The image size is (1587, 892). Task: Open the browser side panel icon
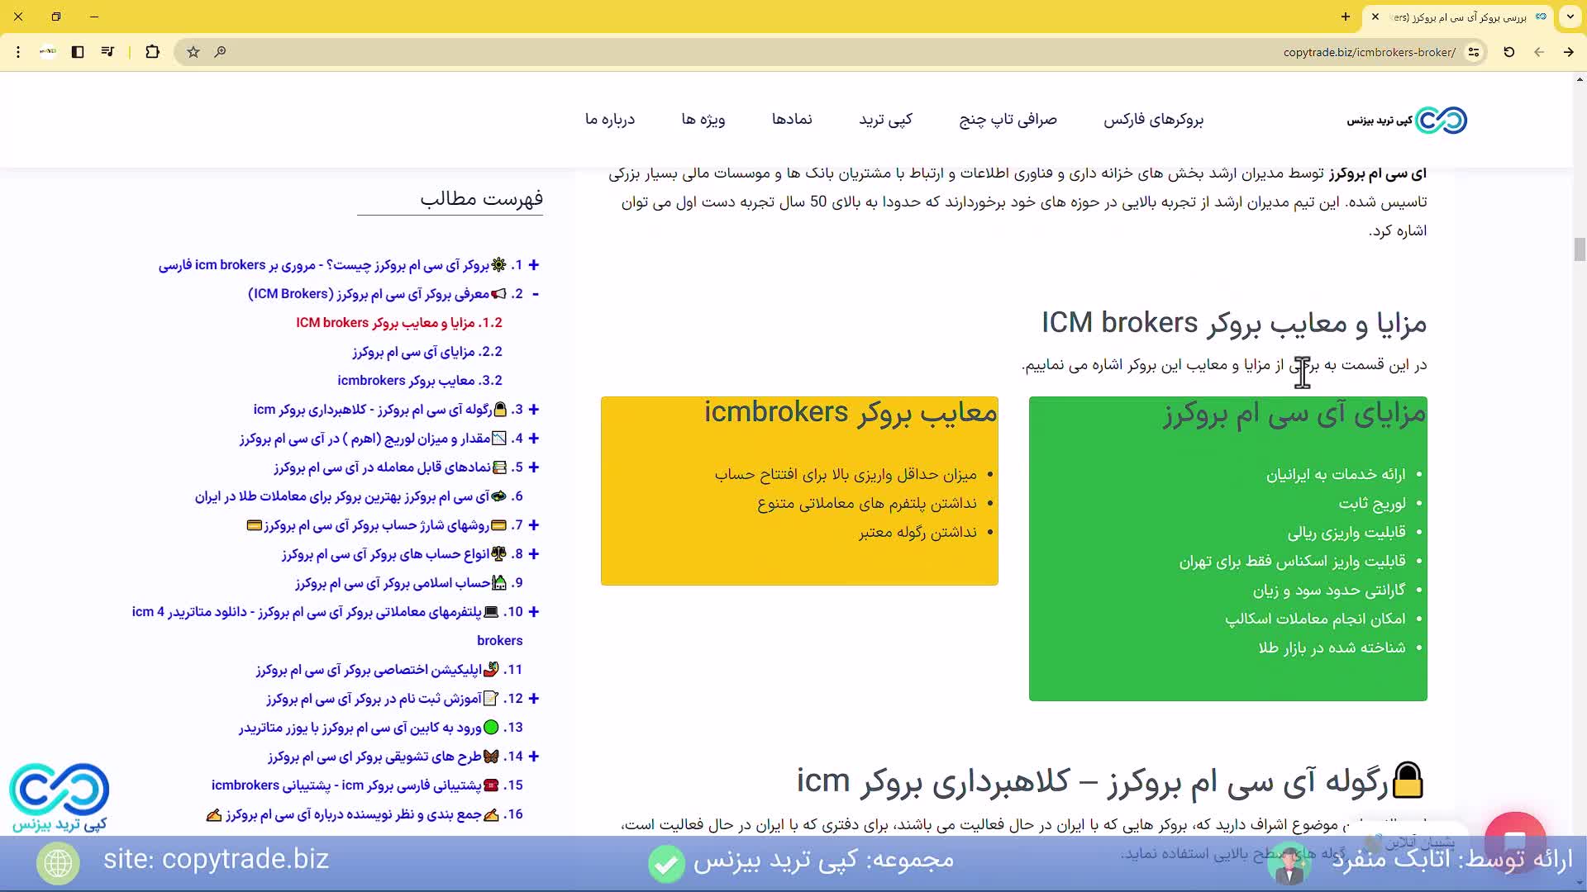tap(78, 52)
